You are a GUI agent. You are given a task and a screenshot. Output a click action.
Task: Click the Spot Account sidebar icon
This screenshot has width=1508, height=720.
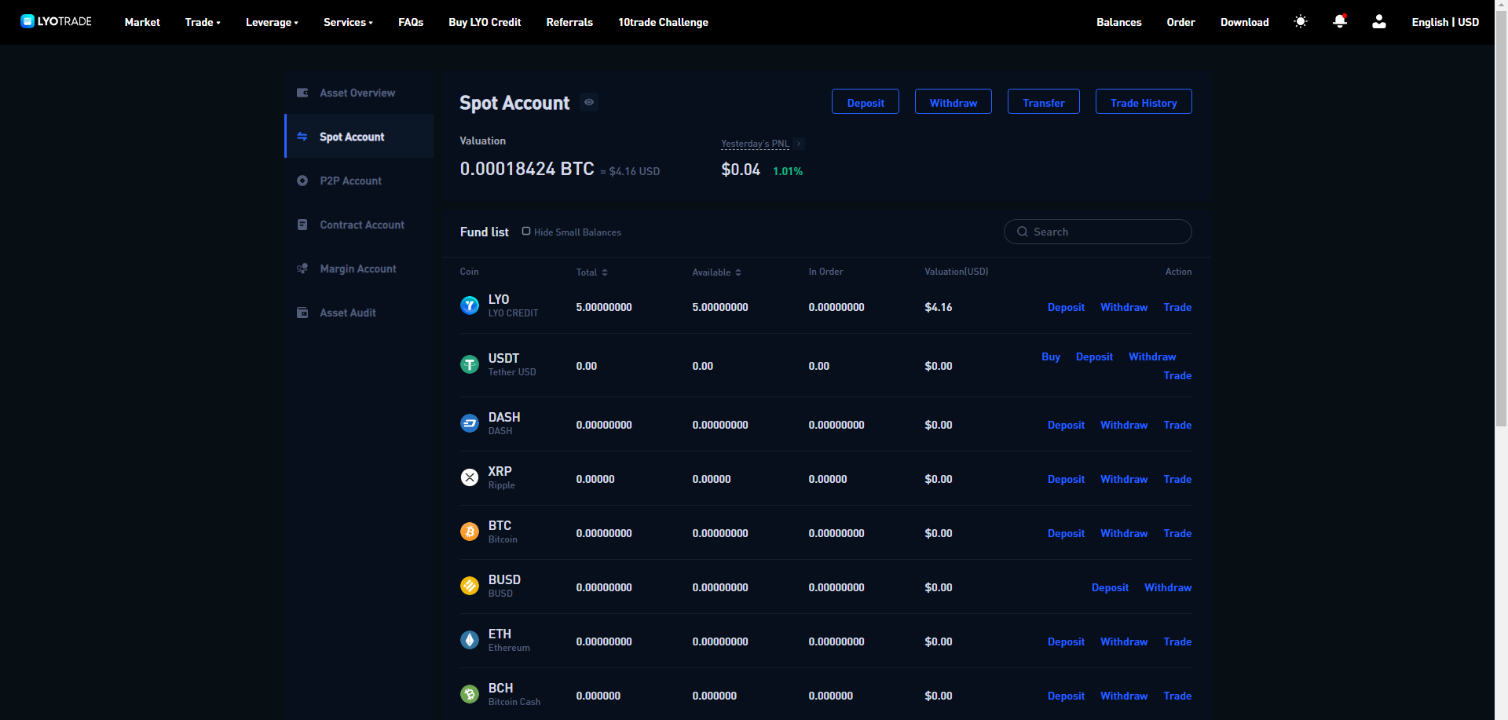coord(302,137)
